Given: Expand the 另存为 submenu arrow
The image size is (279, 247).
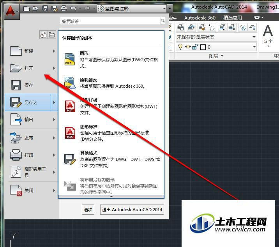Looking at the screenshot, I should tap(54, 102).
